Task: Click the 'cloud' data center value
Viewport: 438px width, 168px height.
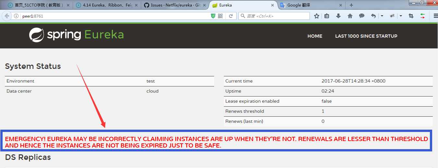Action: coord(152,91)
